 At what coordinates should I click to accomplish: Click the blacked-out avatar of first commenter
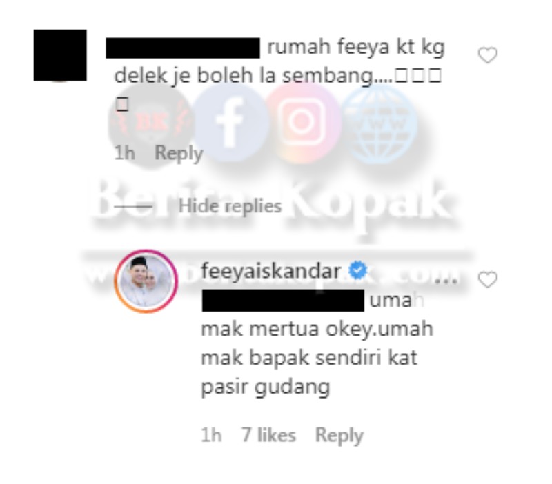tap(60, 55)
